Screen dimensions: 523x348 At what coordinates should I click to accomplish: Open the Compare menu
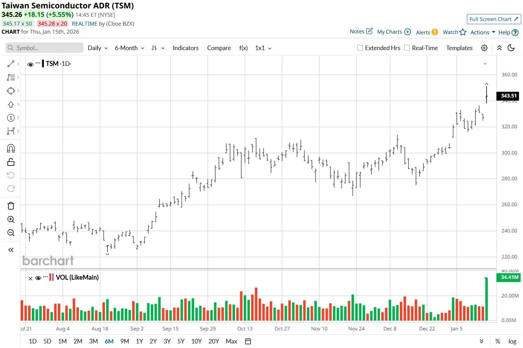(x=219, y=48)
